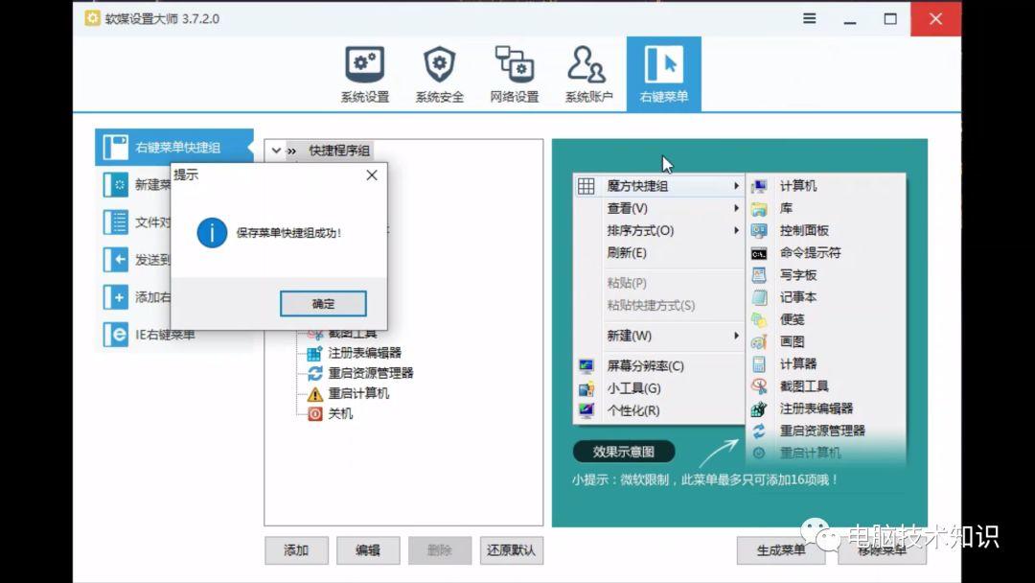The image size is (1035, 583).
Task: Open the 系统设置 tab
Action: [x=365, y=74]
